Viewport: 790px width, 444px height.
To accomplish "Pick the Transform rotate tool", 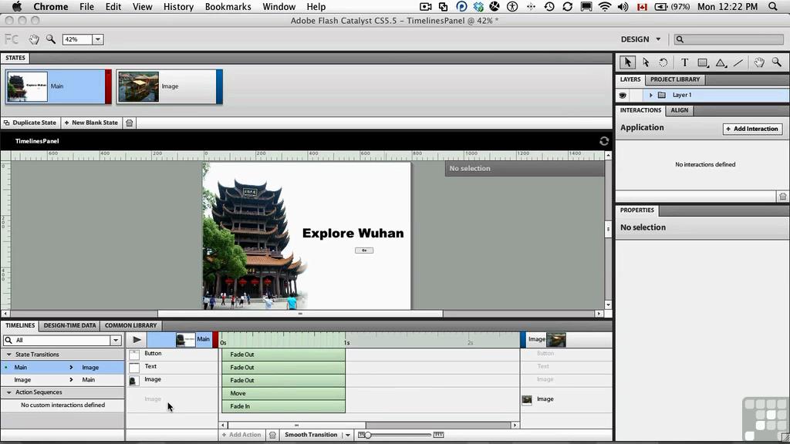I will [663, 62].
